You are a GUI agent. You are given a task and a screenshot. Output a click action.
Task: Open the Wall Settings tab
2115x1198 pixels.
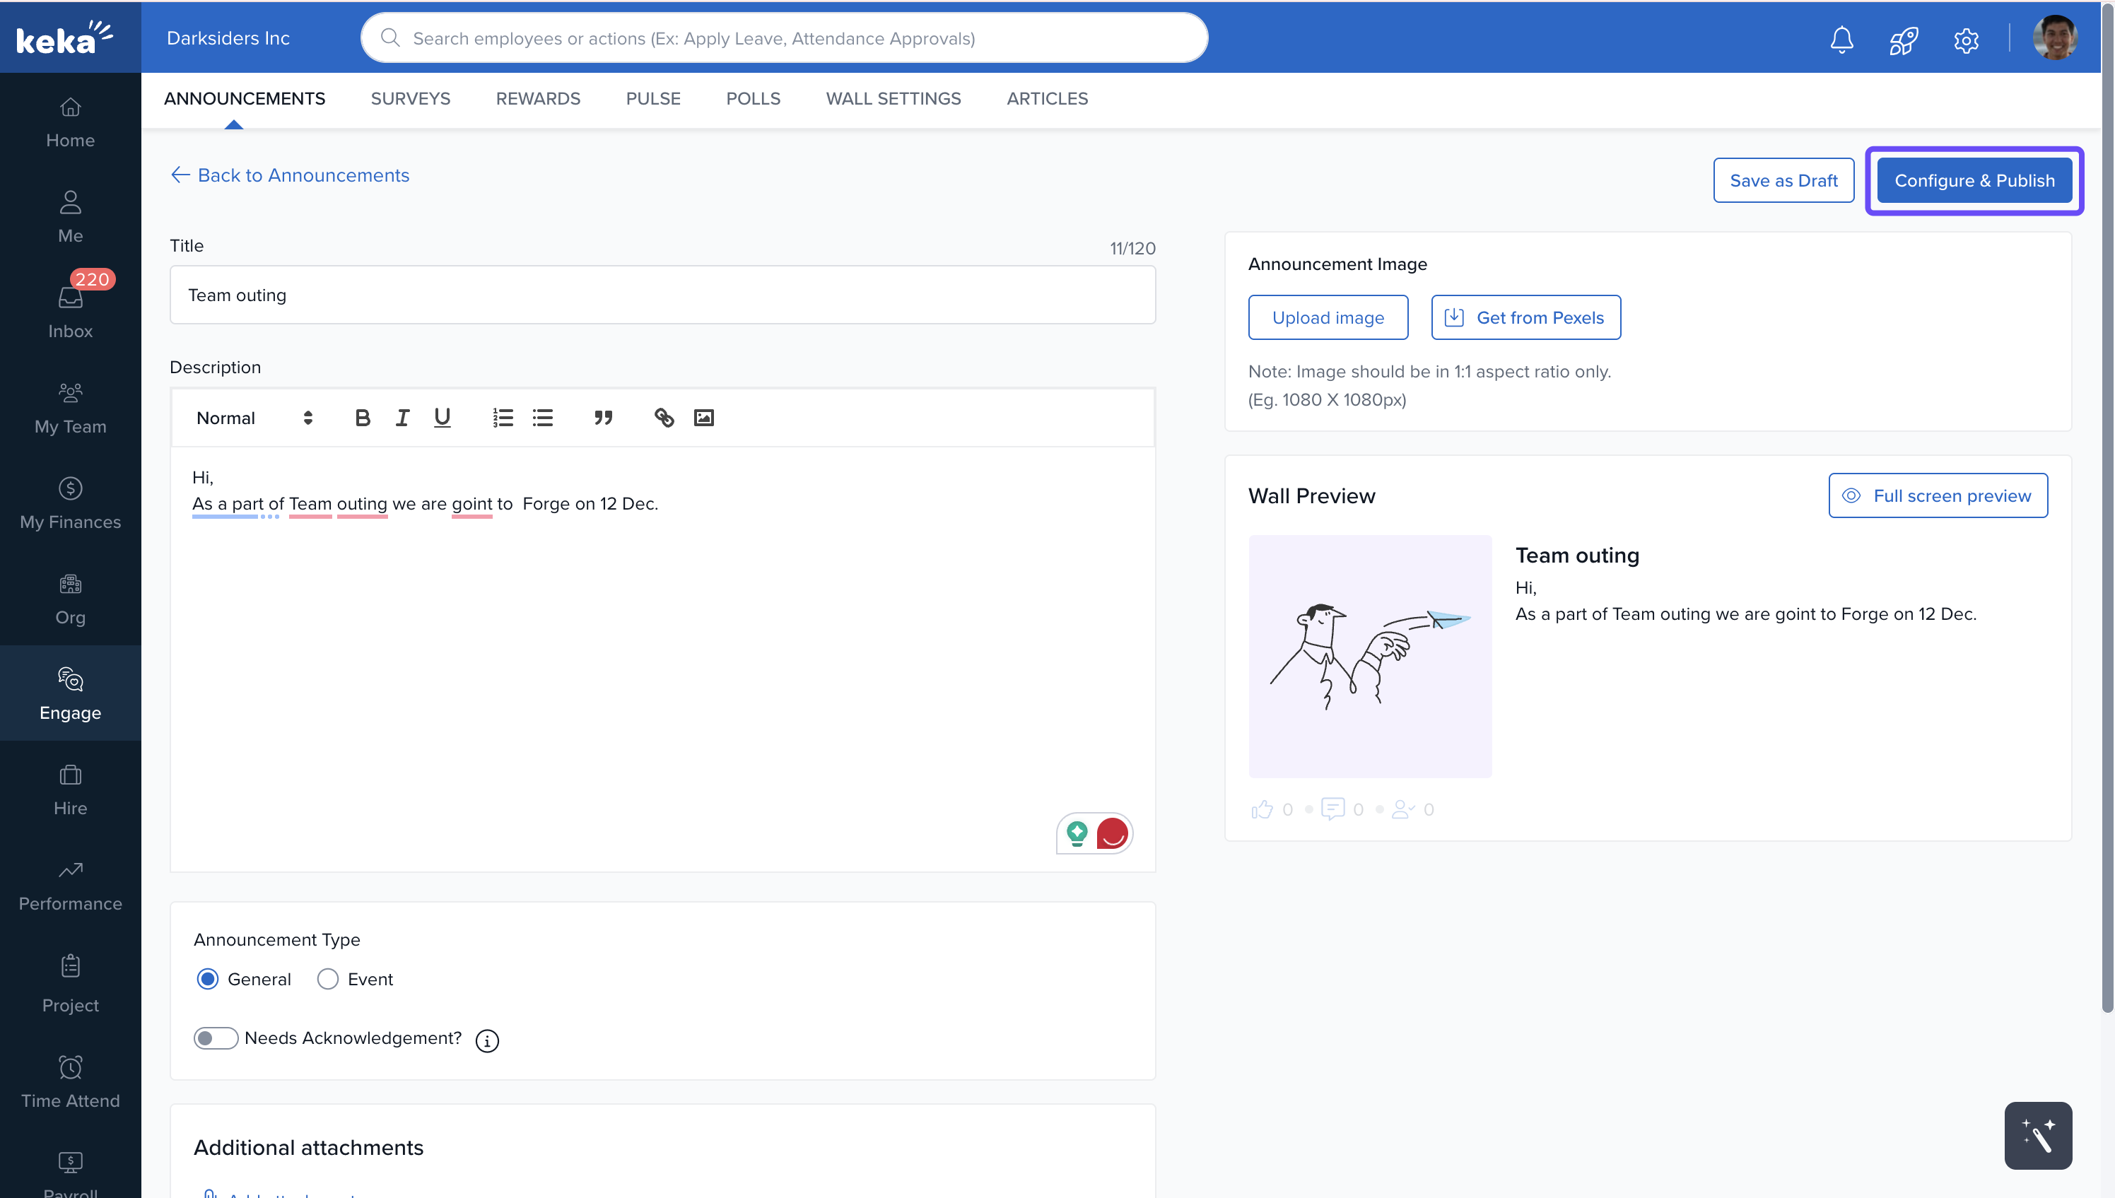[894, 99]
